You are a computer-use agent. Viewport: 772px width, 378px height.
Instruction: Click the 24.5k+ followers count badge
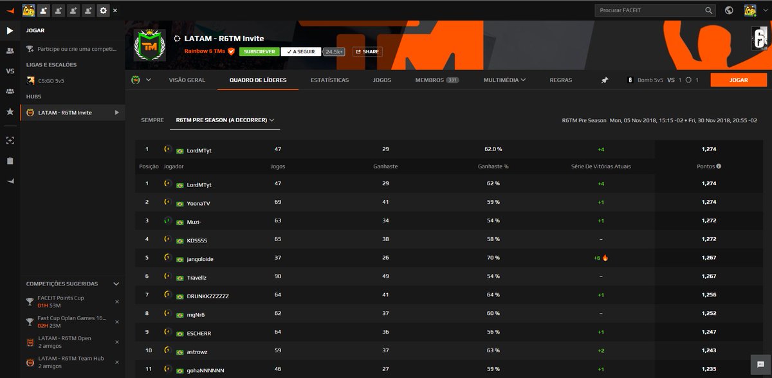(x=335, y=51)
